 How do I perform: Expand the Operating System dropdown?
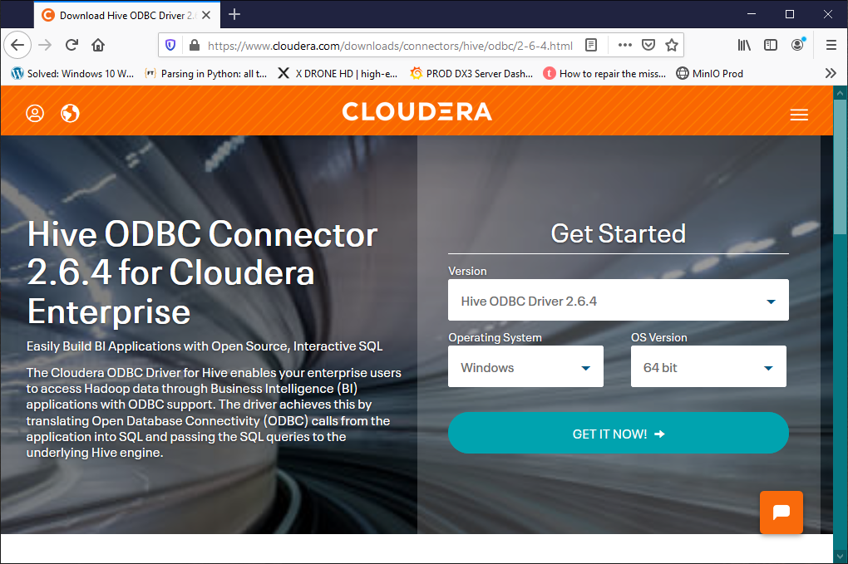(525, 367)
